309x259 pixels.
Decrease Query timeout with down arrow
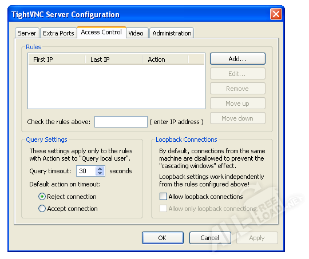coord(100,173)
